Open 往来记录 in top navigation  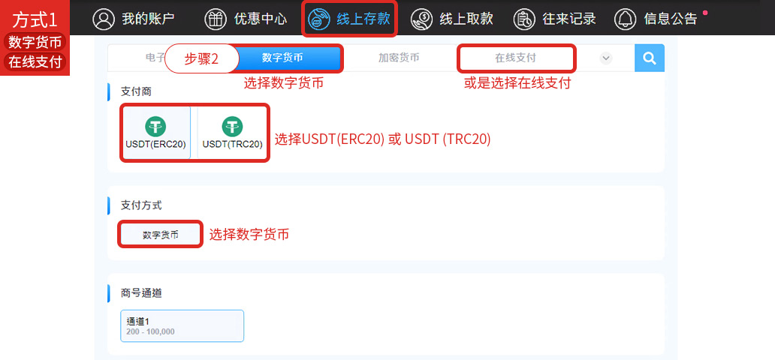(569, 19)
